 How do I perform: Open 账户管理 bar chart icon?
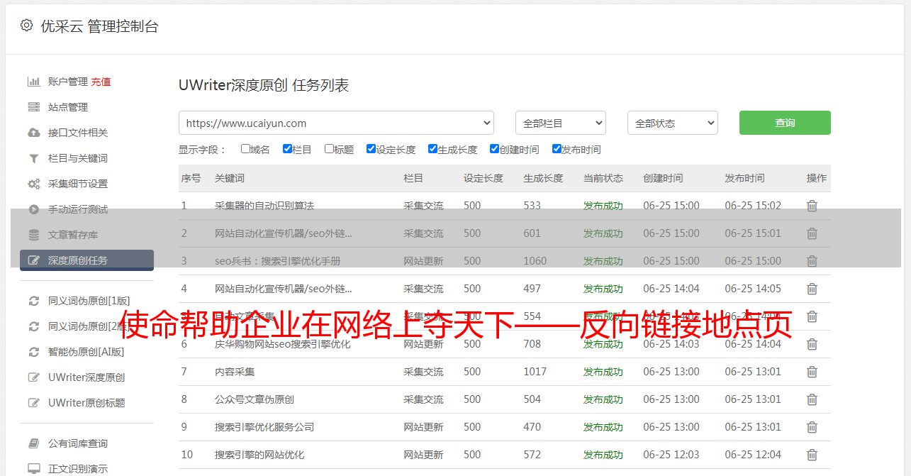click(x=33, y=82)
